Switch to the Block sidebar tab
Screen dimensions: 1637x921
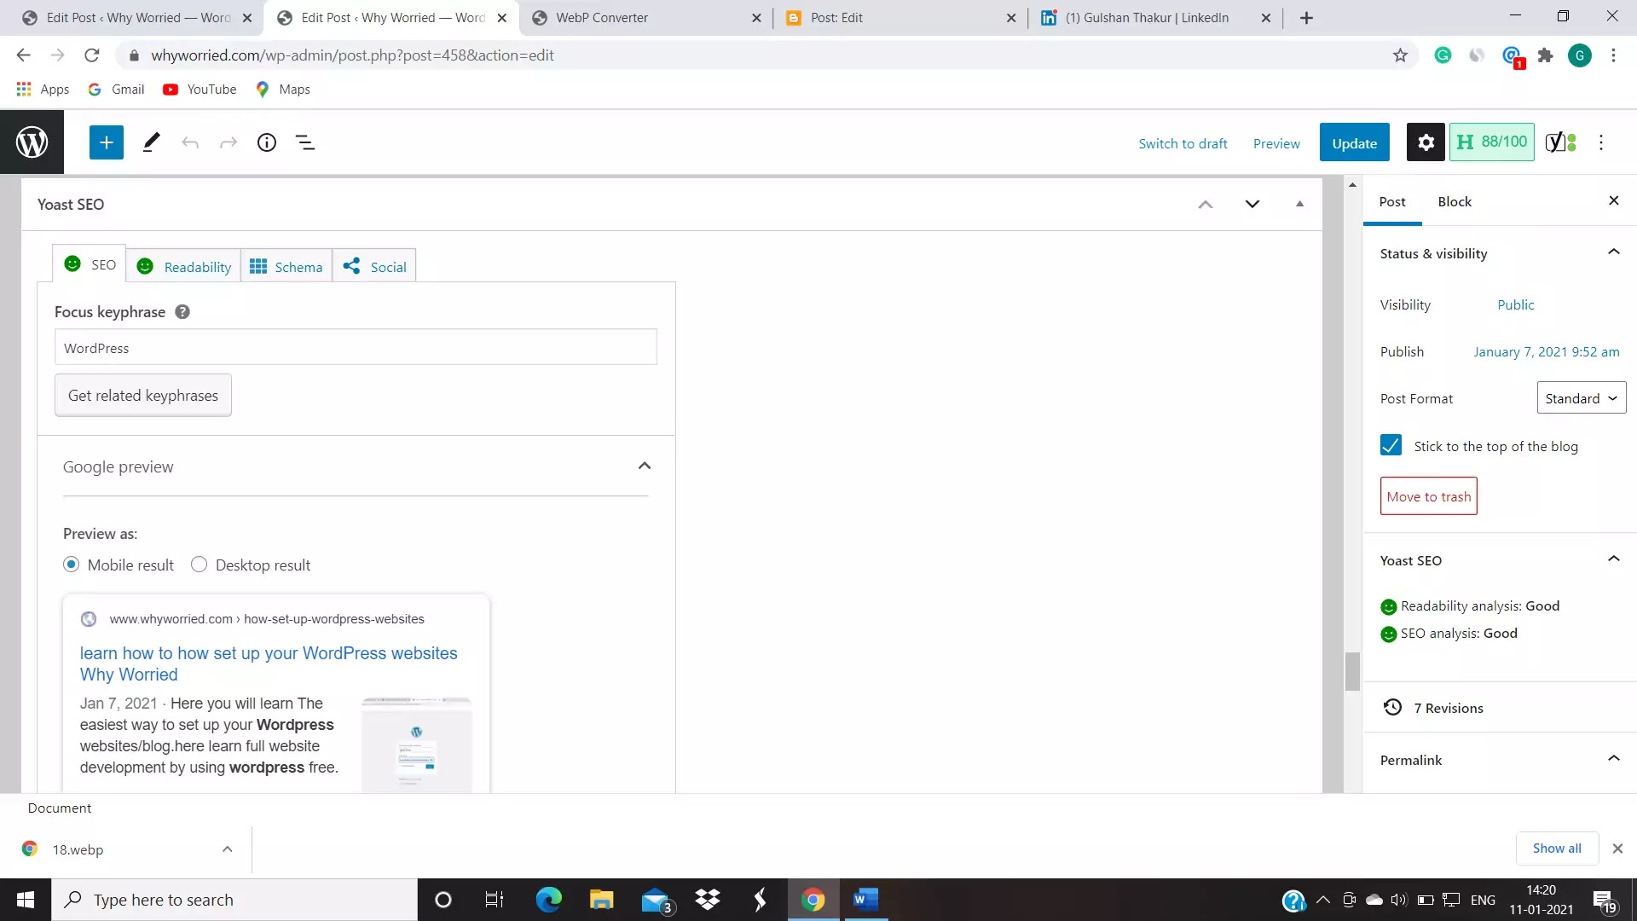pos(1455,202)
